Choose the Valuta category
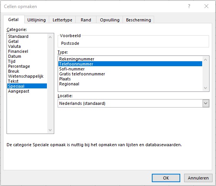 click(x=27, y=46)
